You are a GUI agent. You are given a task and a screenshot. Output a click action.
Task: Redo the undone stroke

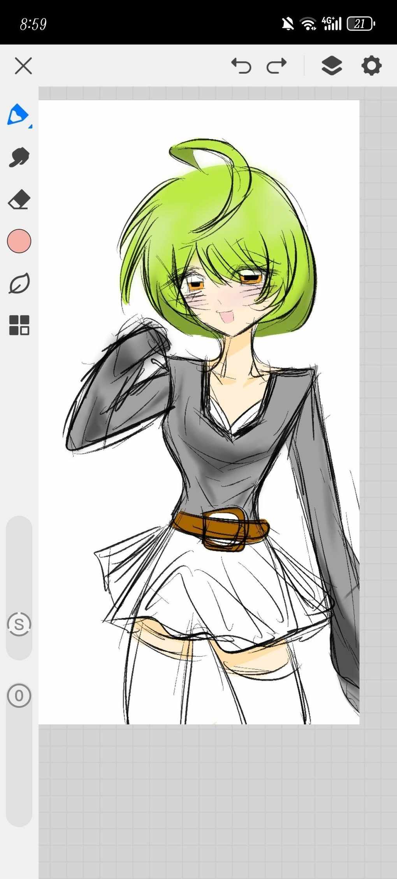277,65
